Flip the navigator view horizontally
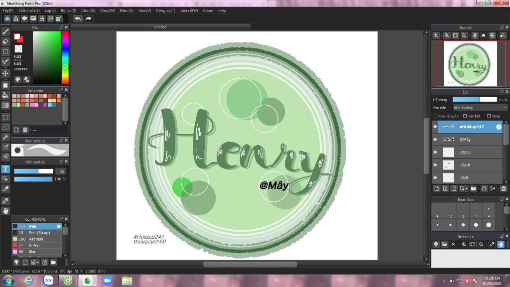The height and width of the screenshot is (287, 510). click(x=503, y=35)
